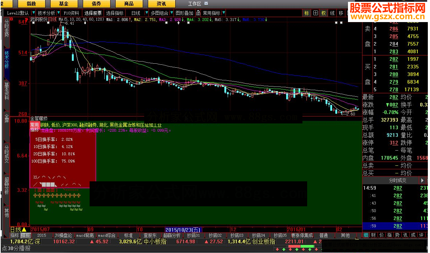The height and width of the screenshot is (253, 430).
Task: Click the arrow button next to 分时成交 header
Action: point(422,181)
